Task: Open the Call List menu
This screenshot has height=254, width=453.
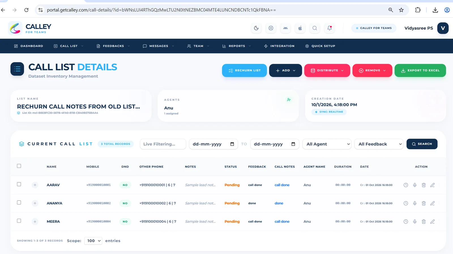Action: 69,46
